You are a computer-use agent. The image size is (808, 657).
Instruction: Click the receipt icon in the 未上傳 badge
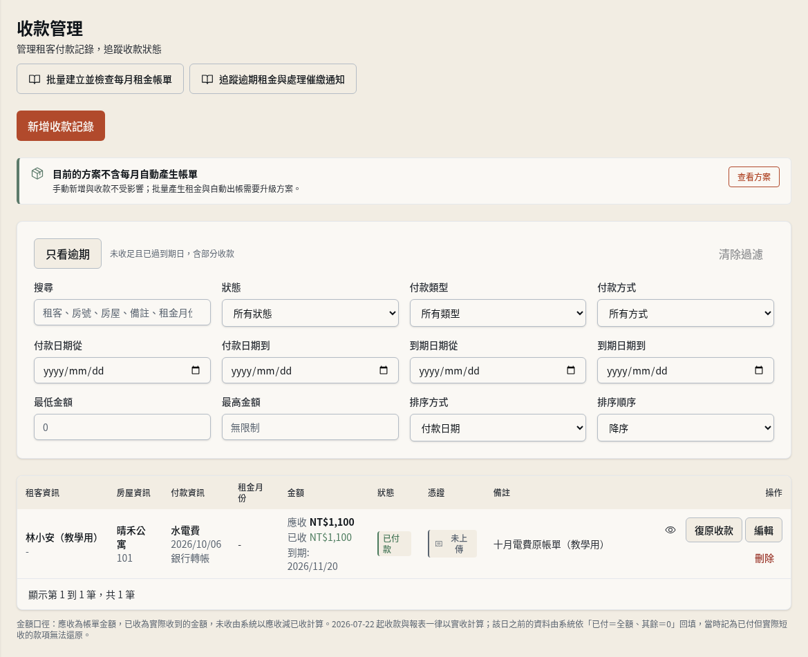(x=439, y=544)
